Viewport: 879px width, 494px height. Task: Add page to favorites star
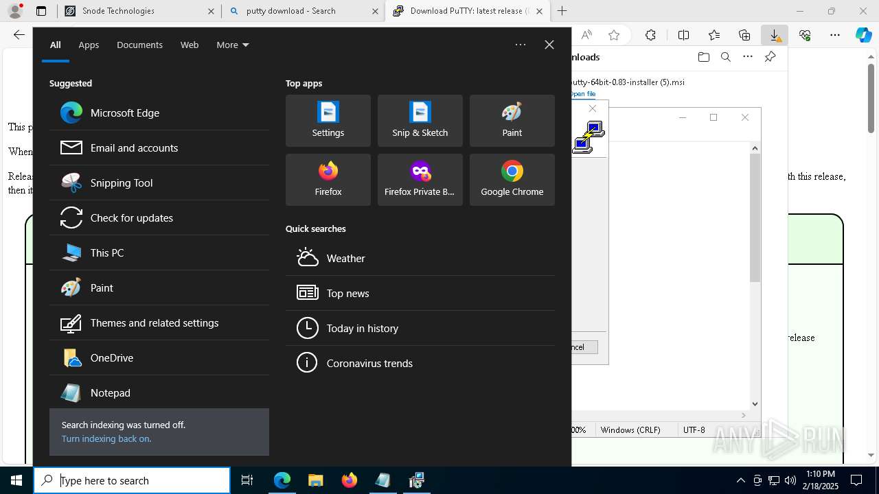tap(614, 35)
